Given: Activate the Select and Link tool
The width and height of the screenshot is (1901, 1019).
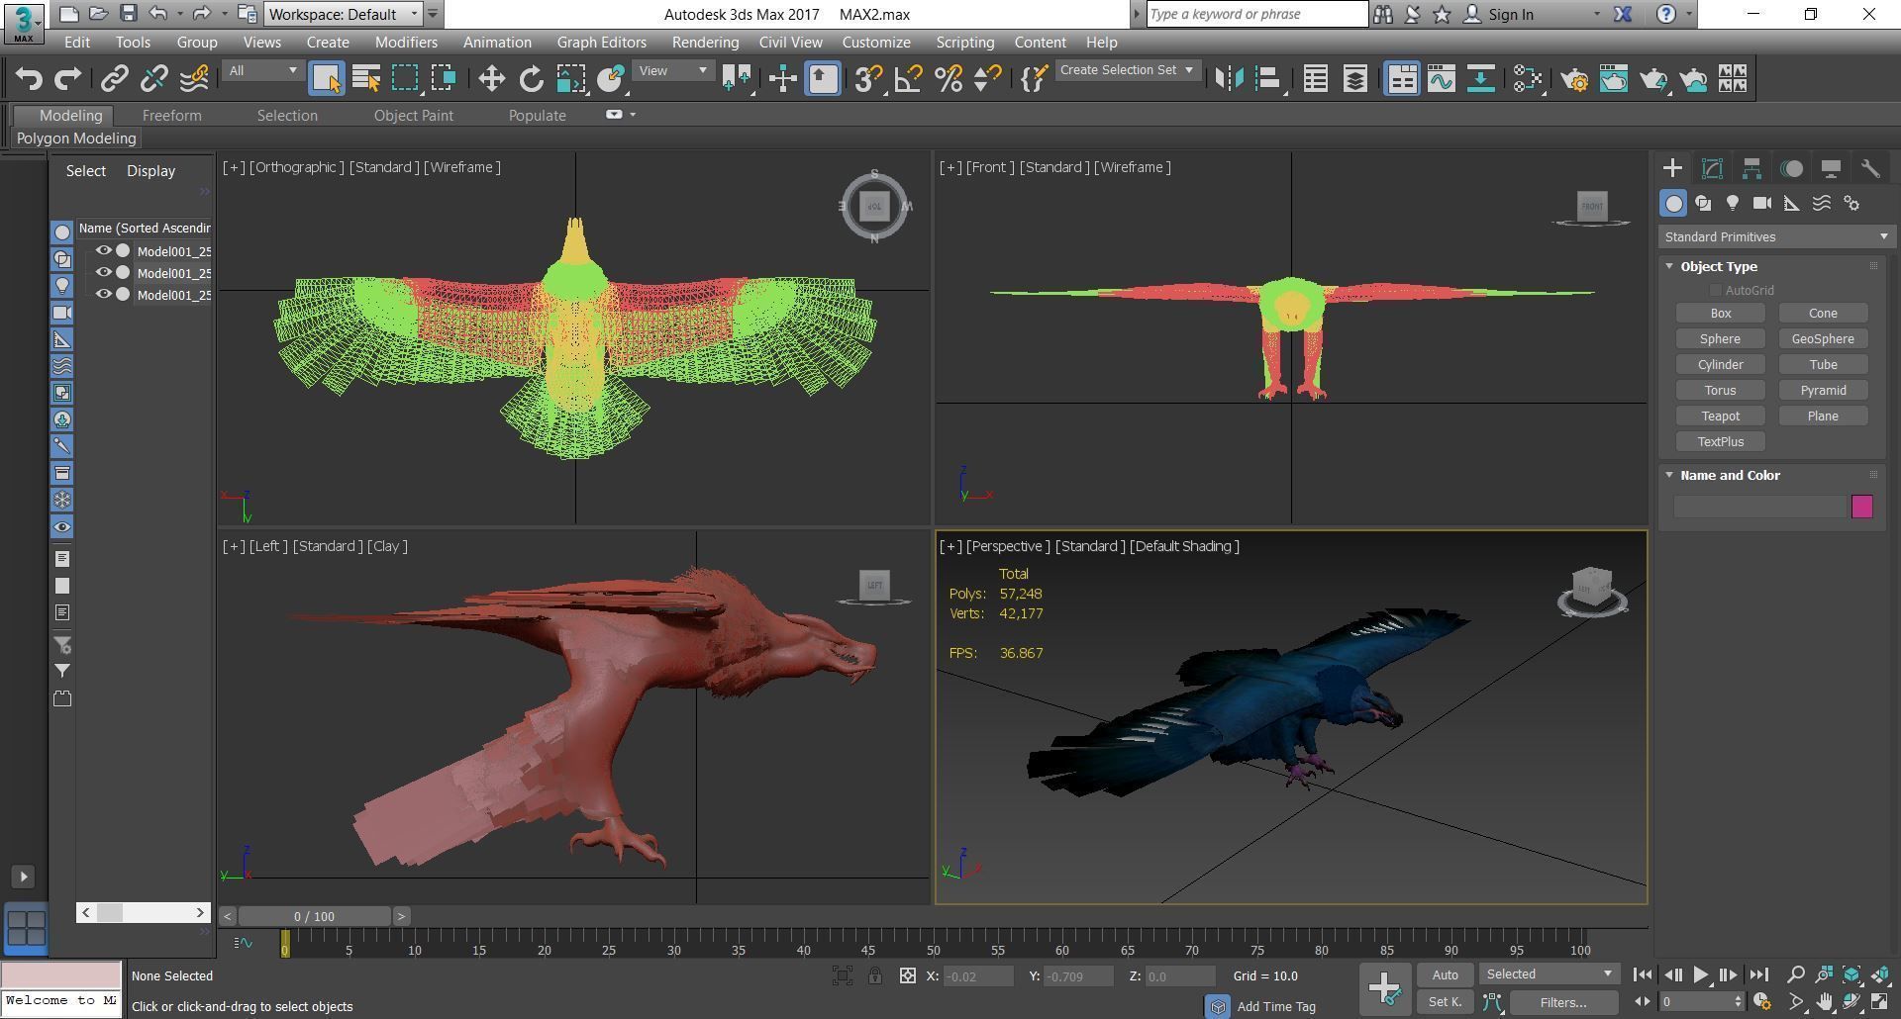Looking at the screenshot, I should click(x=115, y=79).
